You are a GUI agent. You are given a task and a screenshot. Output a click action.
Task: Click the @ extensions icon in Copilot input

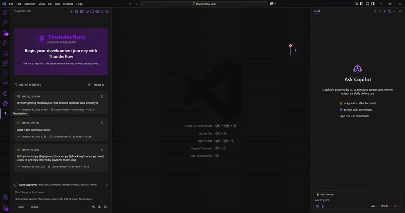click(x=317, y=206)
